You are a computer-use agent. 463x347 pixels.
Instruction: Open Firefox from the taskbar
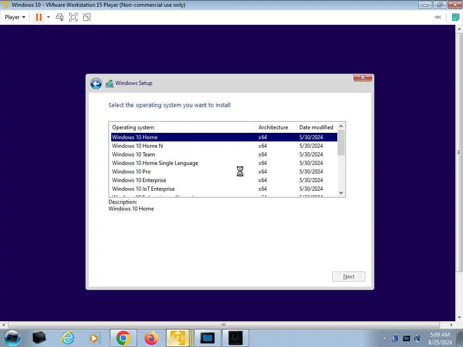pos(151,338)
